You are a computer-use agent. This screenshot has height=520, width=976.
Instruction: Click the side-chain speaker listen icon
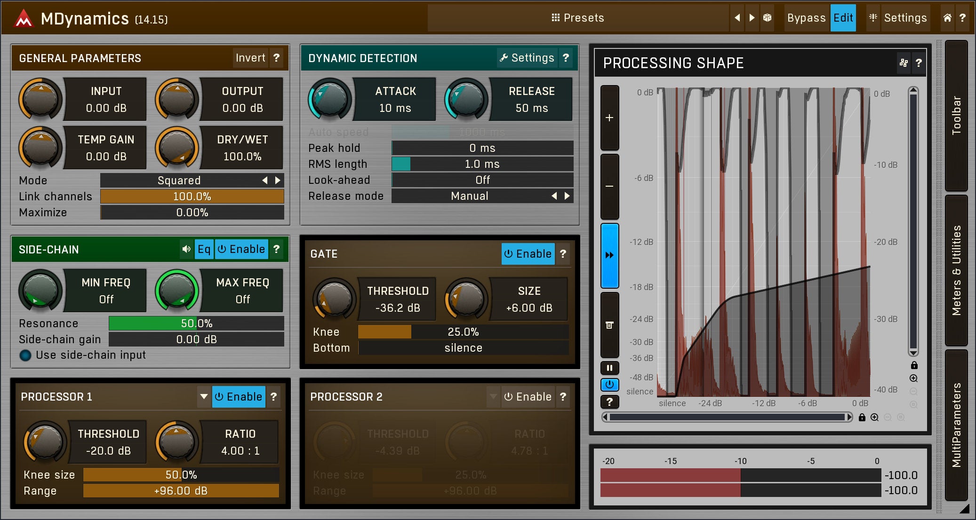186,249
